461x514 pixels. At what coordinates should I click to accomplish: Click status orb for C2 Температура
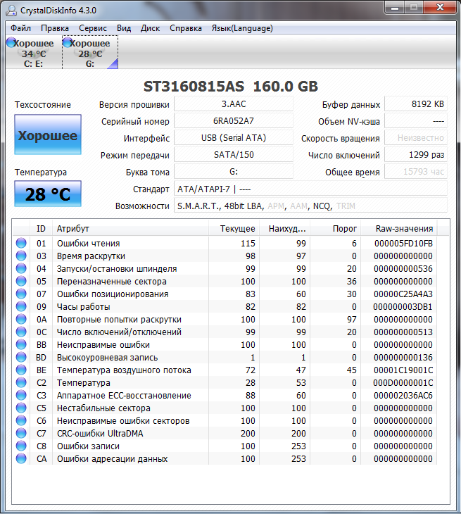point(21,382)
